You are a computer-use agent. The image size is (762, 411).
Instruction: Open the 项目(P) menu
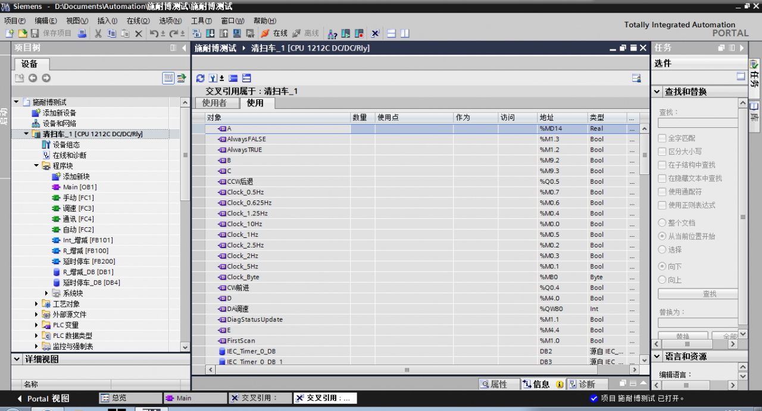tap(15, 21)
